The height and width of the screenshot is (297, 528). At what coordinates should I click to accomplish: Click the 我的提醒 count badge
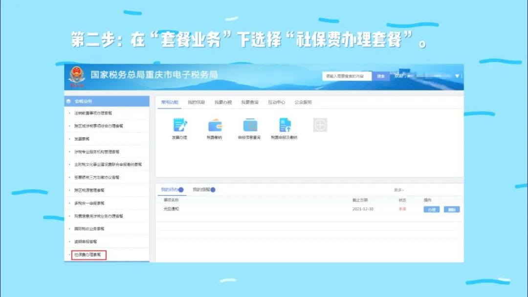pos(213,190)
